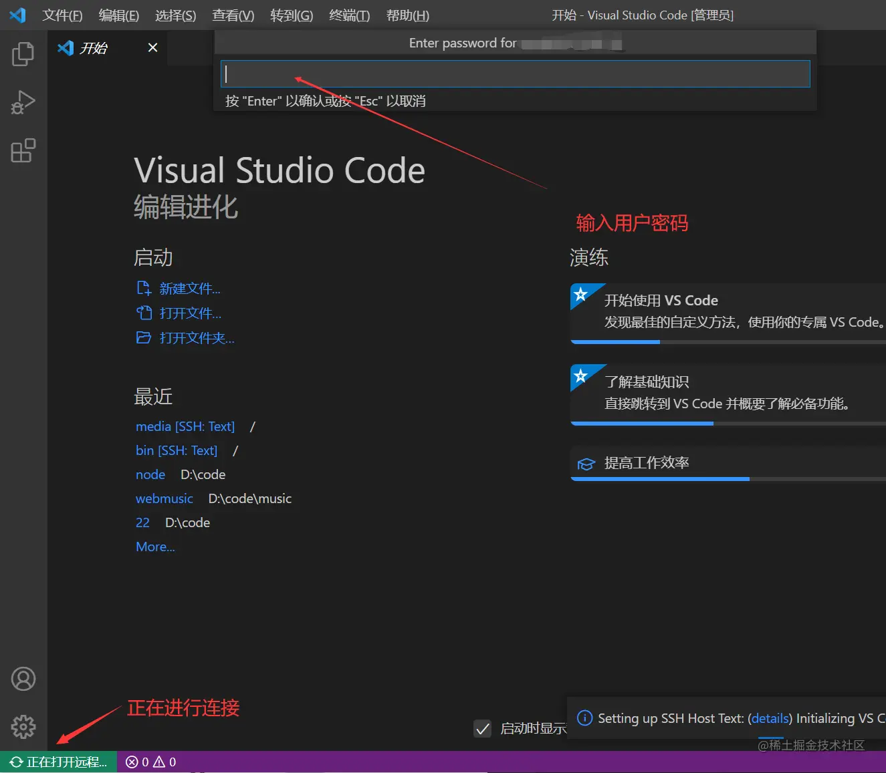Open the 查看(V) menu
Viewport: 886px width, 773px height.
pyautogui.click(x=233, y=15)
